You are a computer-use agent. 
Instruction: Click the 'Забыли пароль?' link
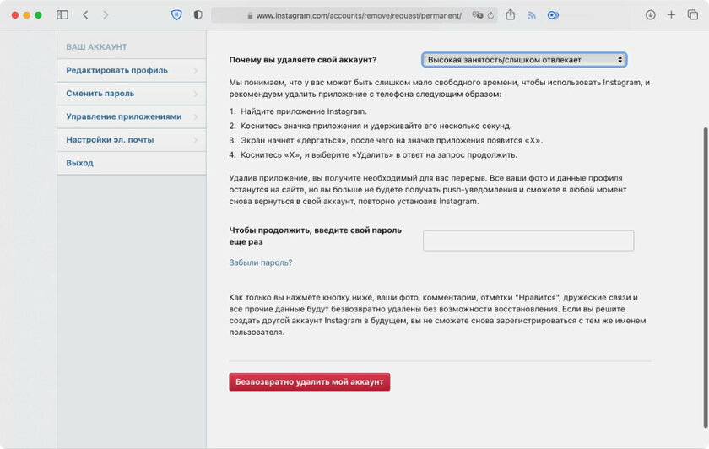(261, 262)
